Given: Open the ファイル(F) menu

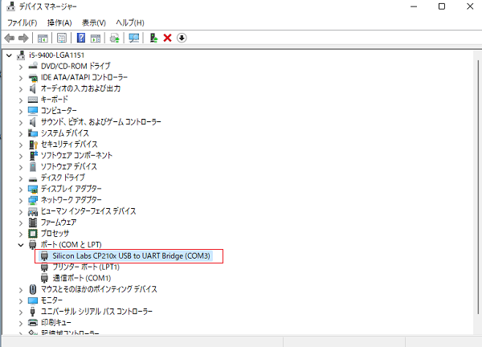Looking at the screenshot, I should point(22,22).
